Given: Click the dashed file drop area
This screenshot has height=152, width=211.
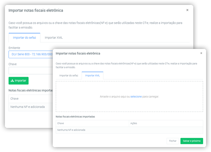Looking at the screenshot, I should pyautogui.click(x=129, y=96).
